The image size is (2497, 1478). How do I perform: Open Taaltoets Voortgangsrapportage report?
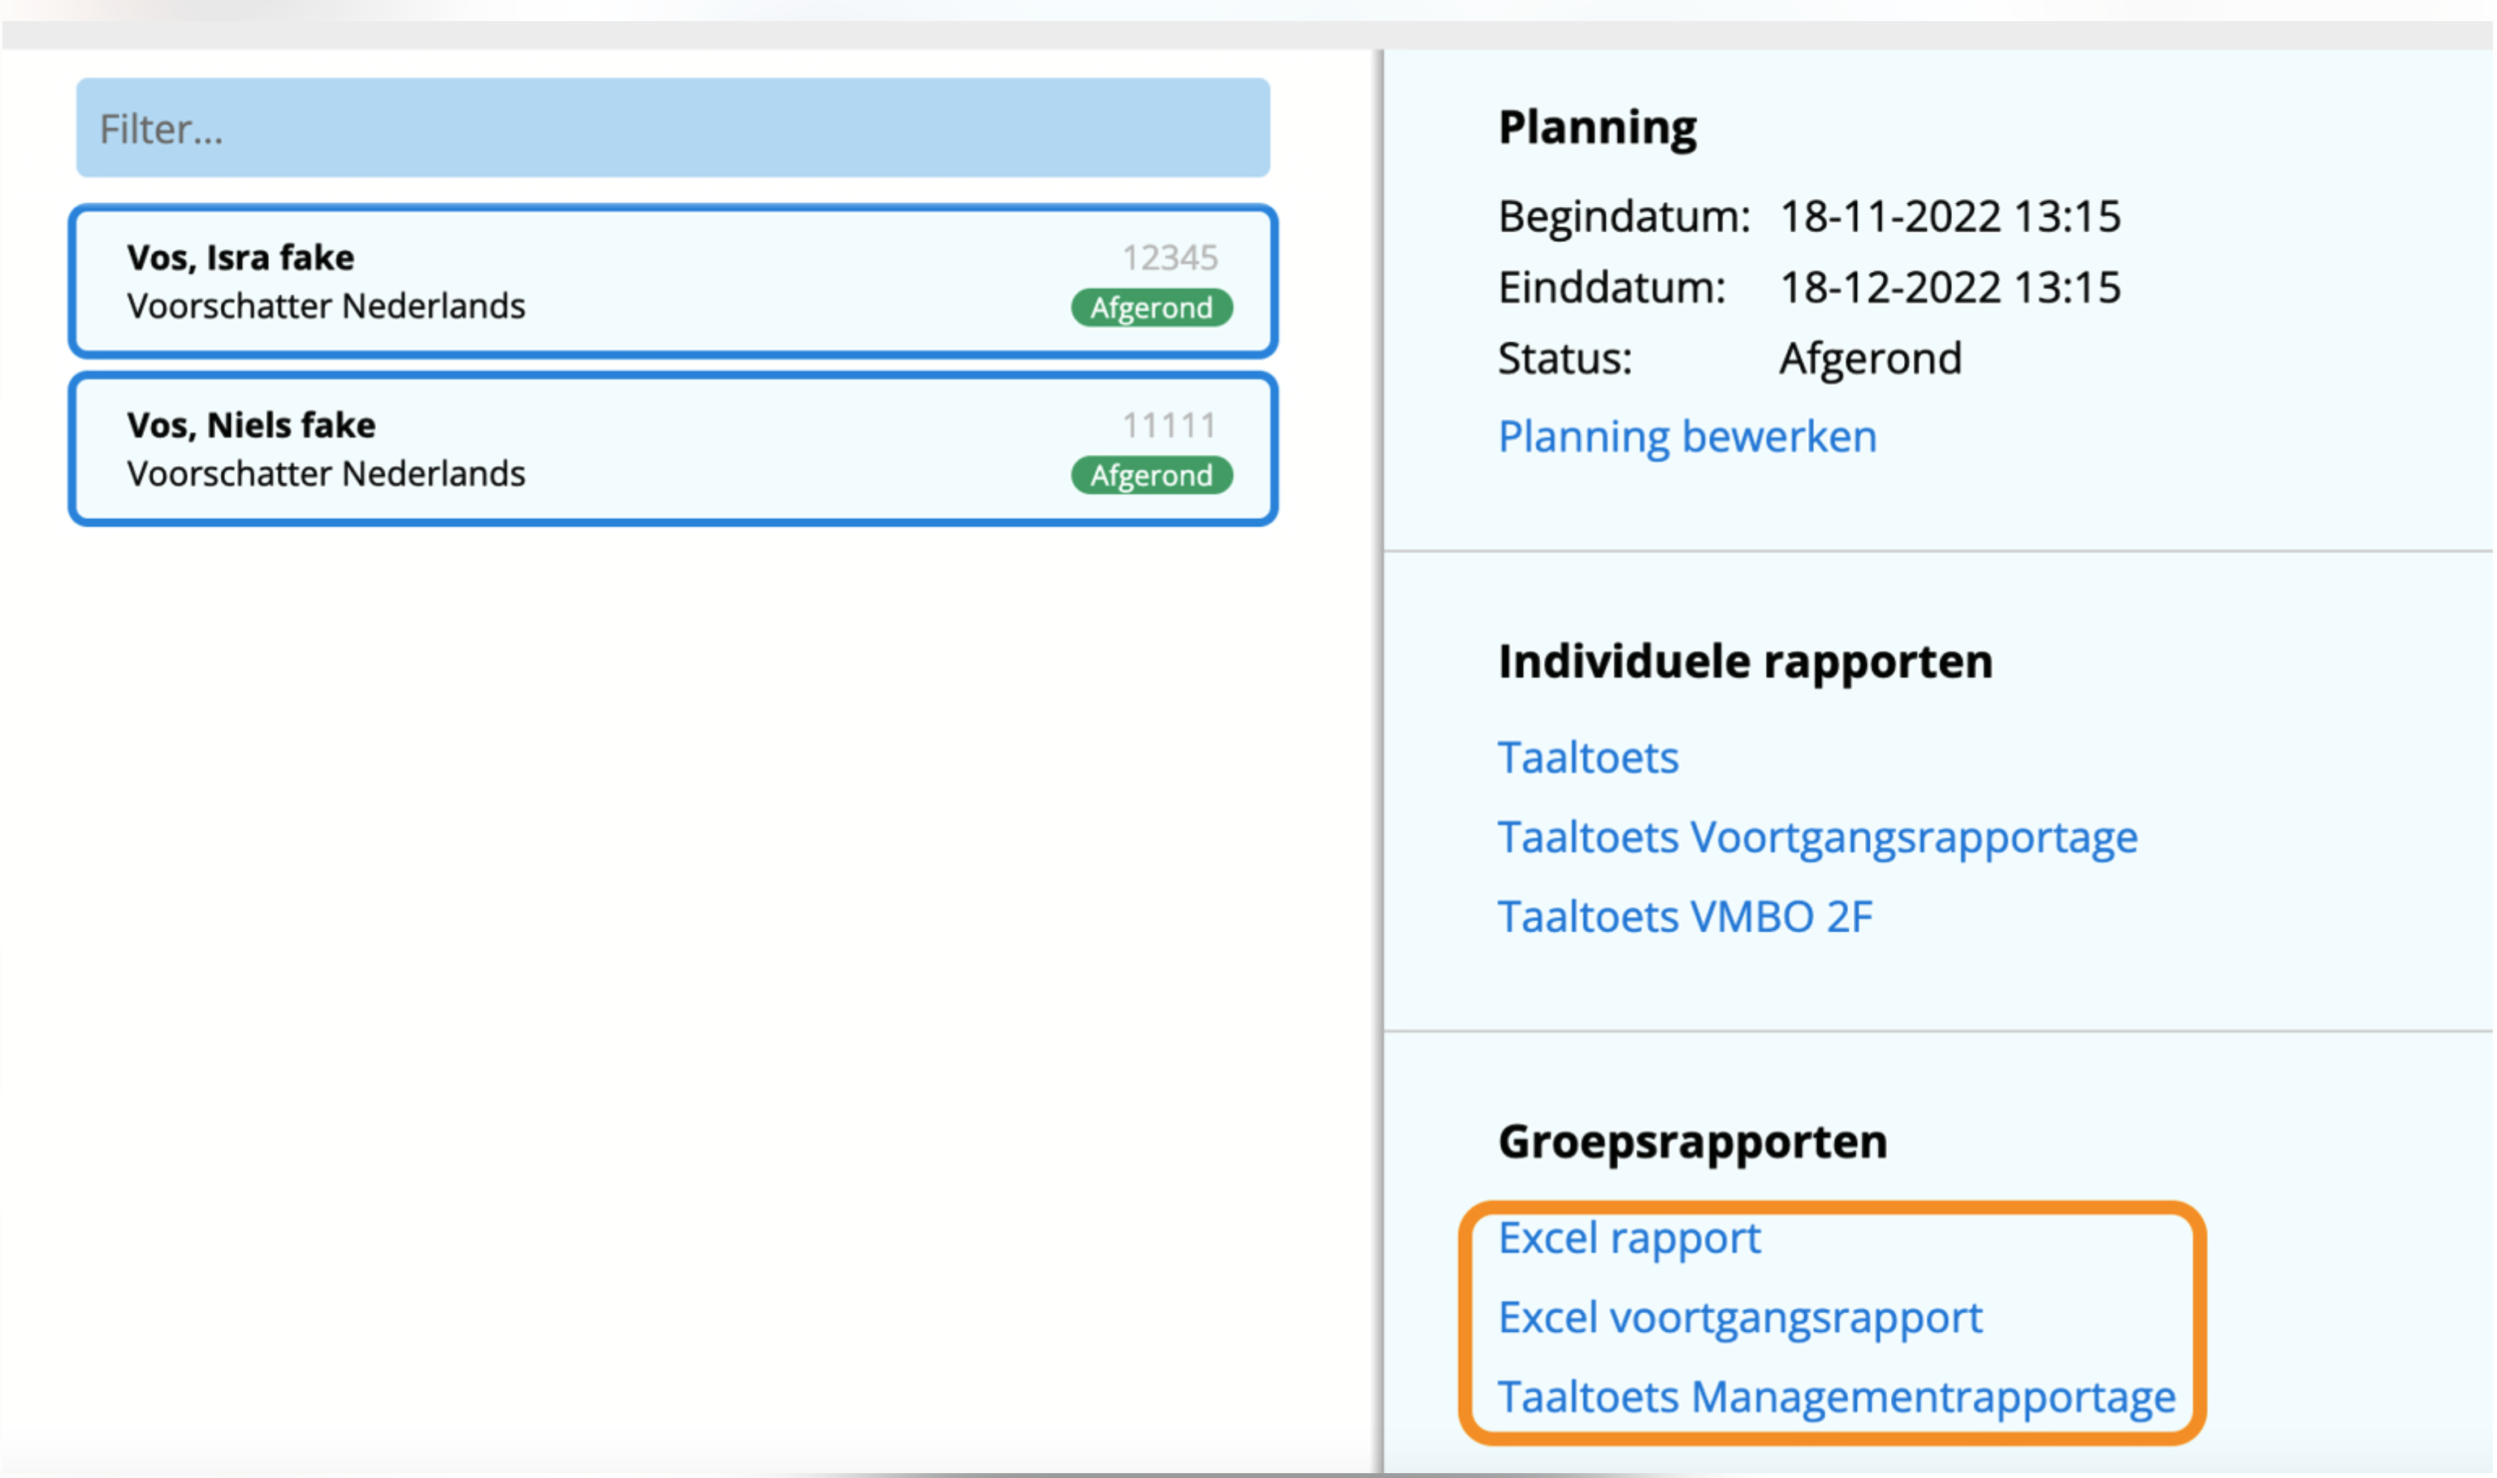(x=1817, y=837)
